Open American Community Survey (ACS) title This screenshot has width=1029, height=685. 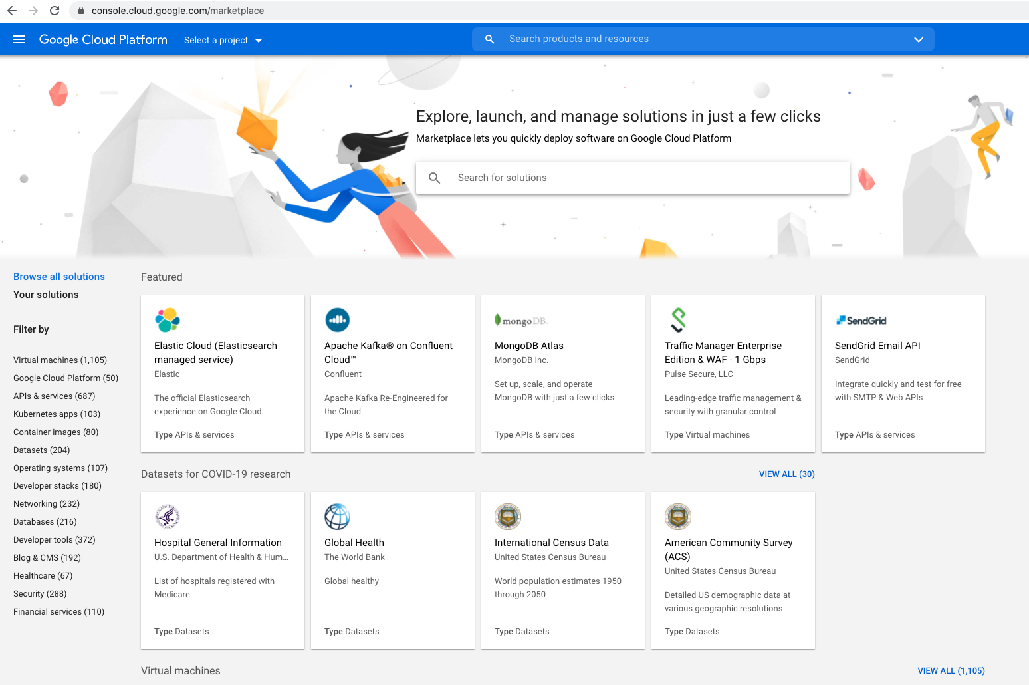coord(729,549)
